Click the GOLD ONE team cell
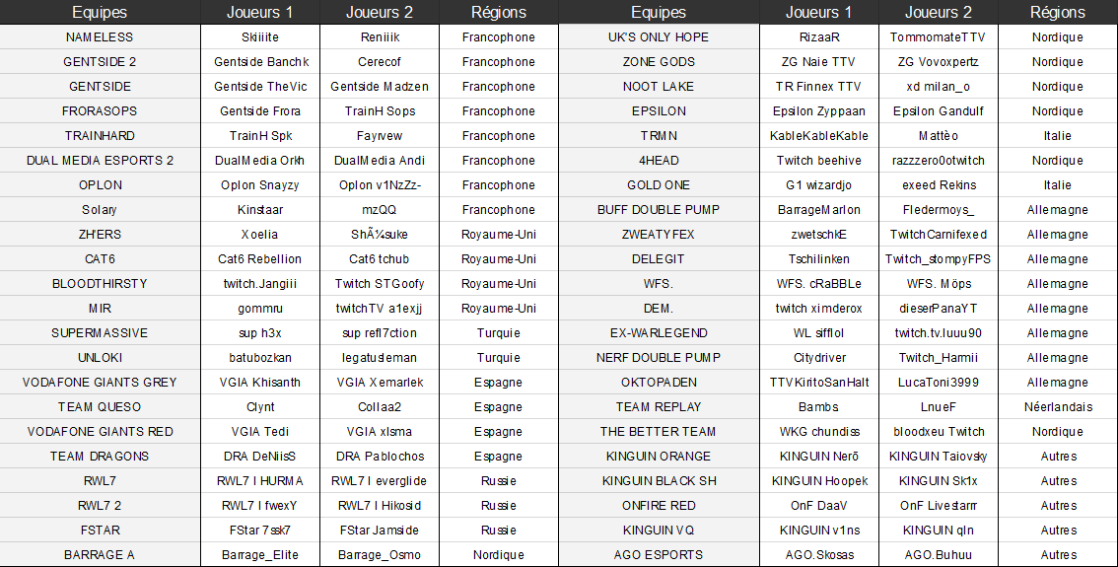Viewport: 1118px width, 567px height. point(659,185)
